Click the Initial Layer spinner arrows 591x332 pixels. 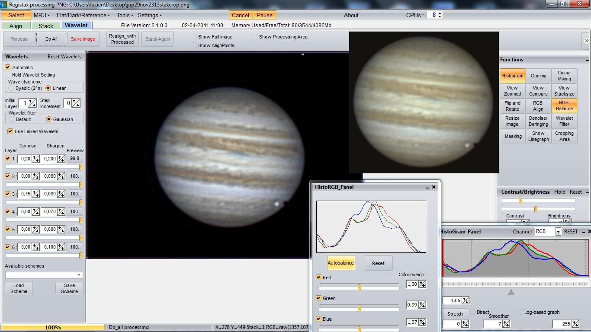[32, 103]
